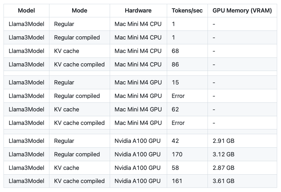Click the '2.91 GB' VRAM cell

(224, 141)
